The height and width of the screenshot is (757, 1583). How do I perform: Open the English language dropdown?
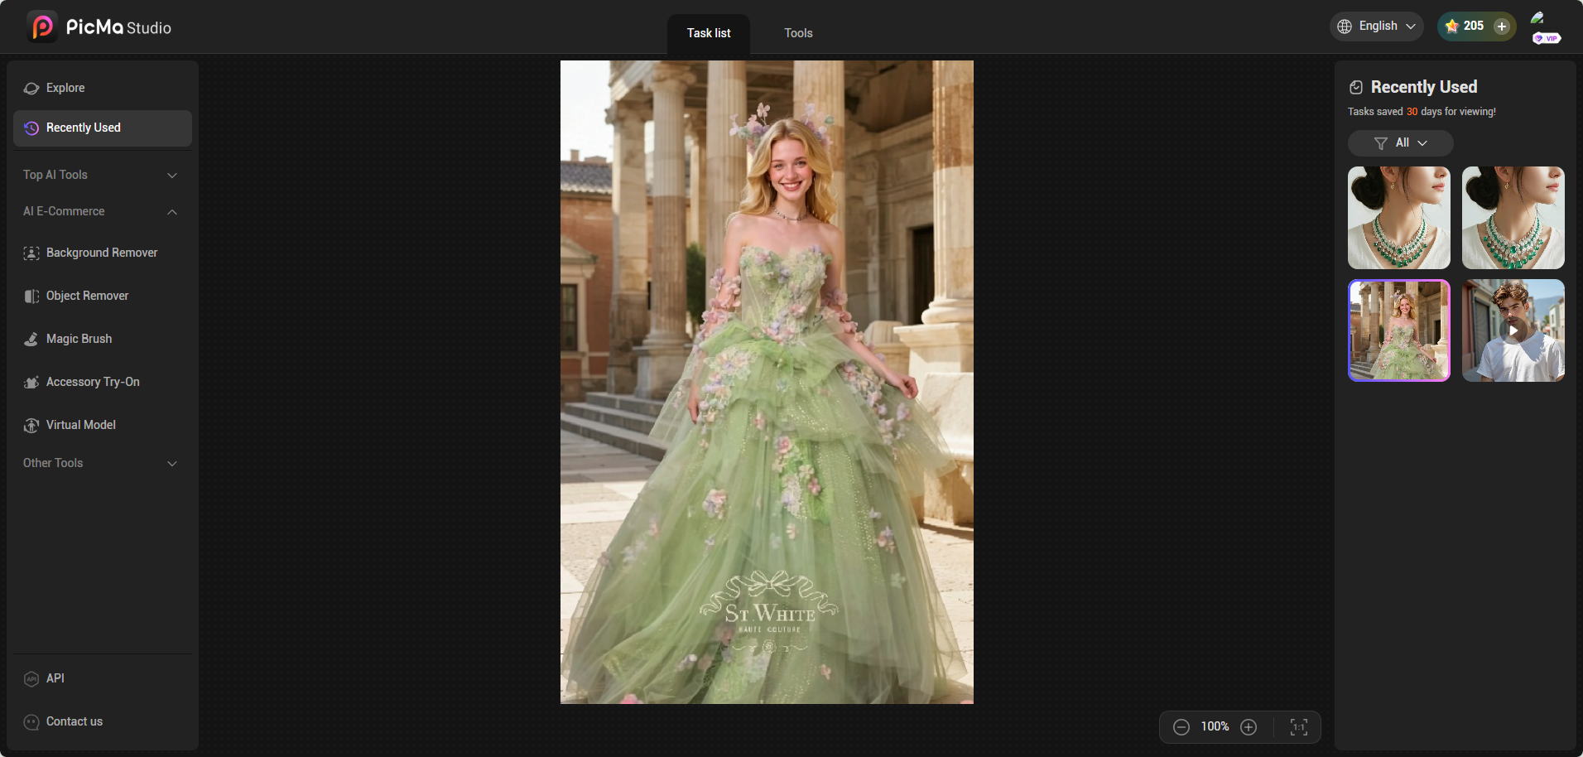pos(1377,27)
